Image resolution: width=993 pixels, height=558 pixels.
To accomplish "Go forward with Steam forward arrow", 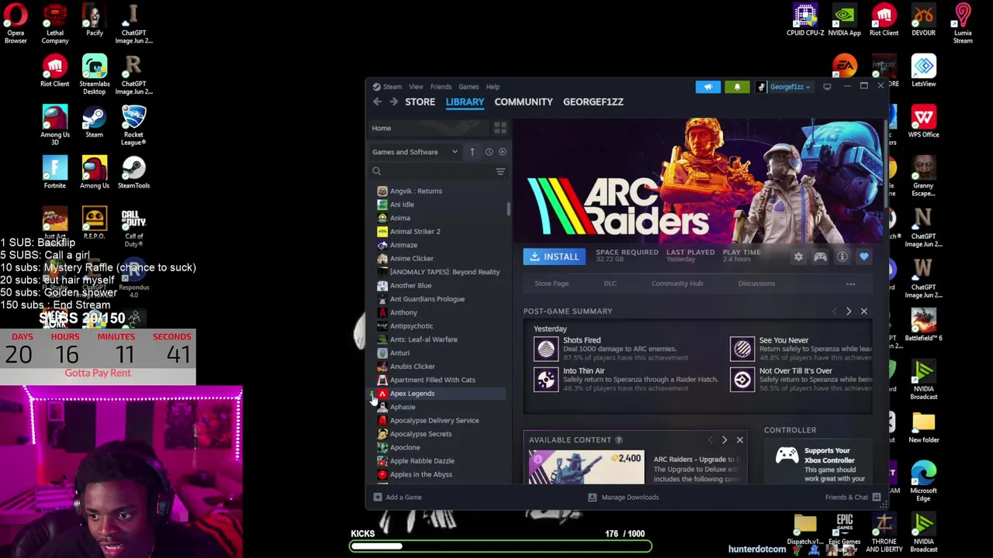I will click(x=393, y=102).
